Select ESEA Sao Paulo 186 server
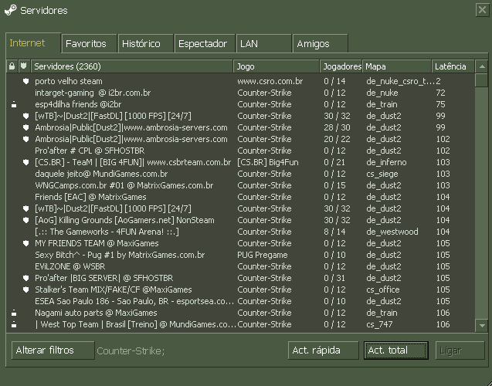492x386 pixels. (x=240, y=301)
